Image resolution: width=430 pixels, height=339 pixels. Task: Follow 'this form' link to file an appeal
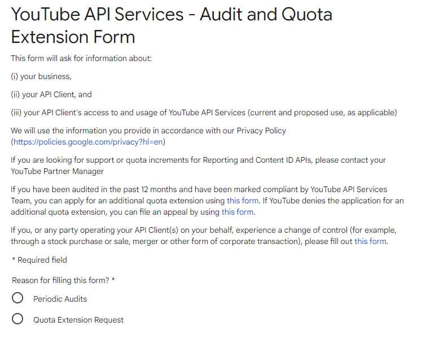(x=238, y=212)
